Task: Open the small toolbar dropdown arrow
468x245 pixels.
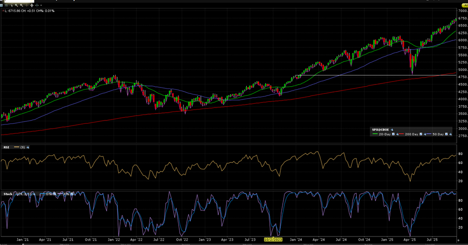Action: tap(41, 5)
